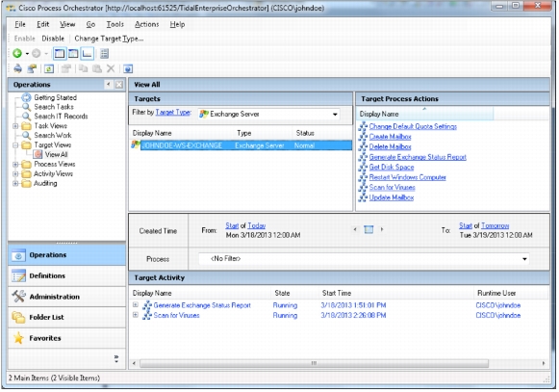Click the Scan for Viruses action link

(x=392, y=187)
